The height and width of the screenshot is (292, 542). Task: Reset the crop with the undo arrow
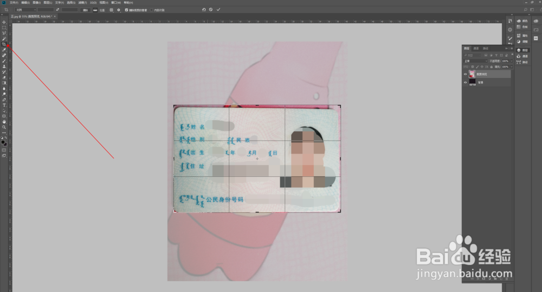click(x=204, y=10)
